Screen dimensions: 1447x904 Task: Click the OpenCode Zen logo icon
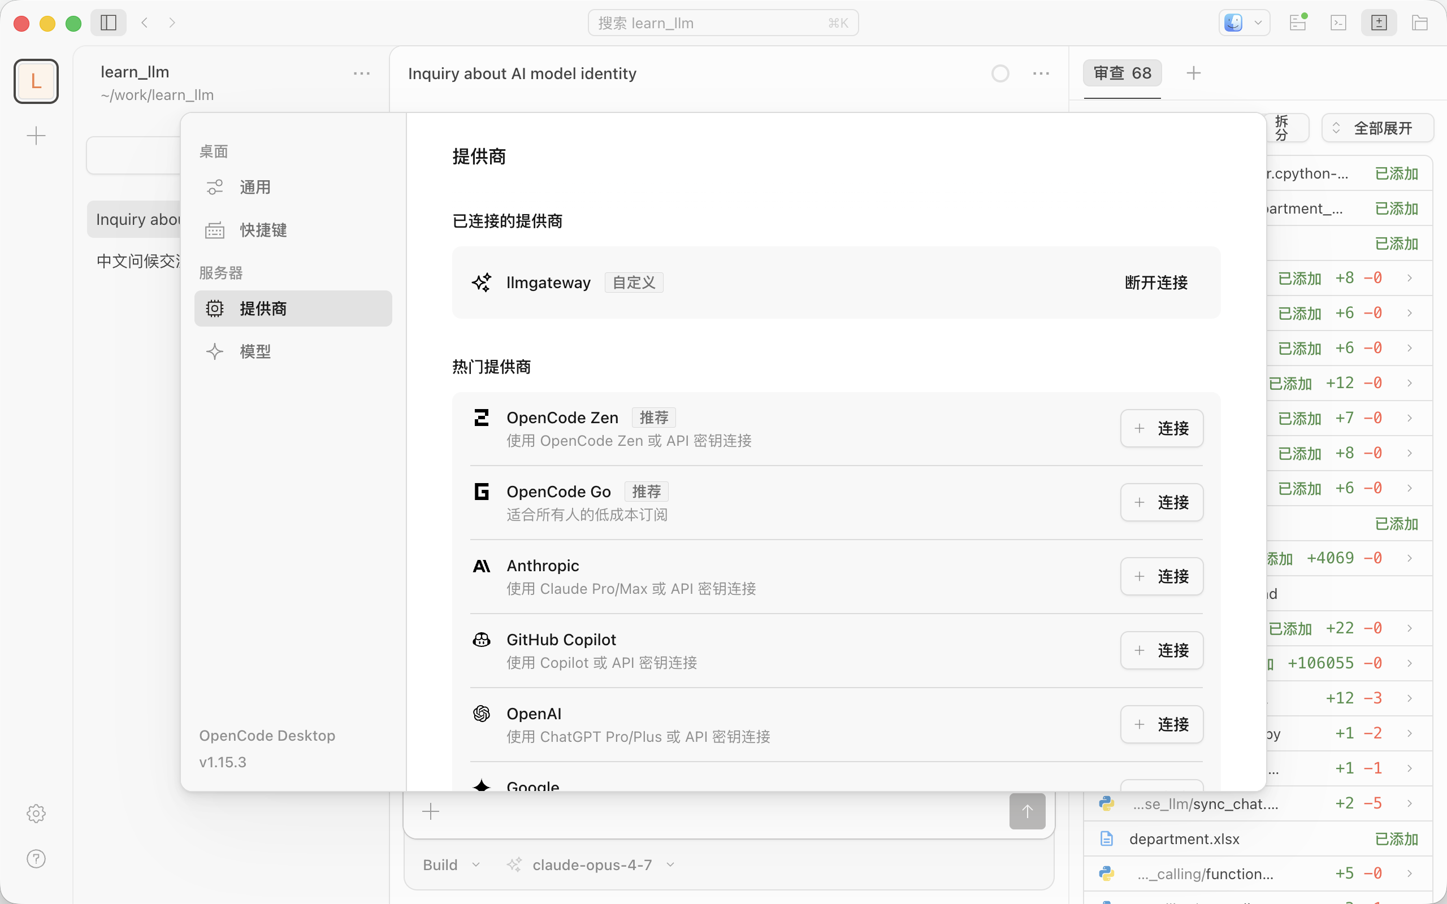coord(482,418)
